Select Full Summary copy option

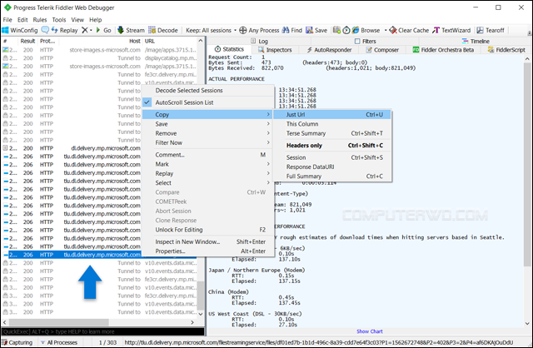click(x=332, y=176)
